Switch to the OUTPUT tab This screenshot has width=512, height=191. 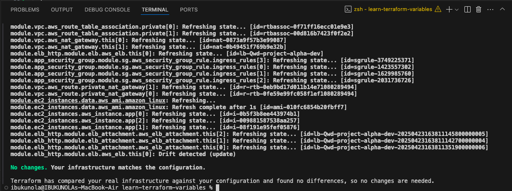coord(62,10)
